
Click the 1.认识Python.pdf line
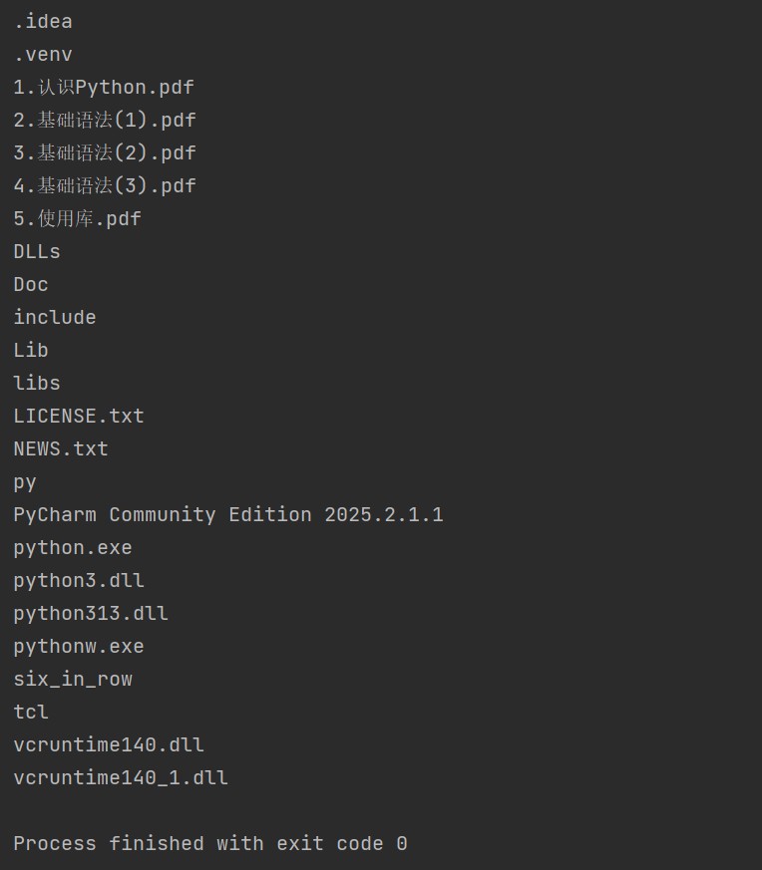click(104, 88)
